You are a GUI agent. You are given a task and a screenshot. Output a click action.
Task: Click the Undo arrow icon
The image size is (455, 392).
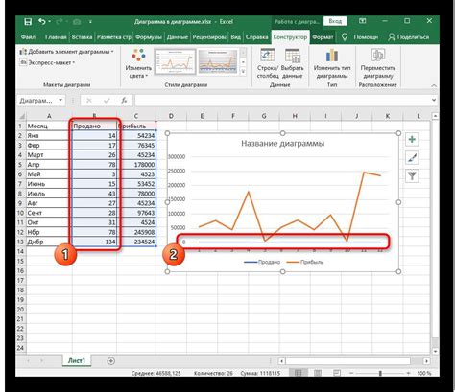[x=42, y=21]
